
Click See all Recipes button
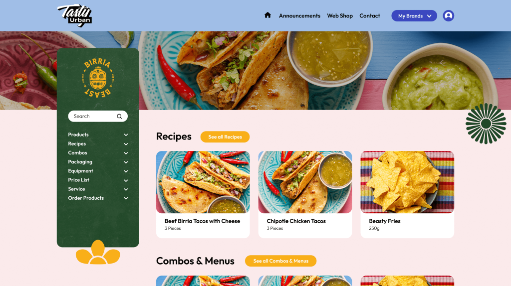pos(225,137)
